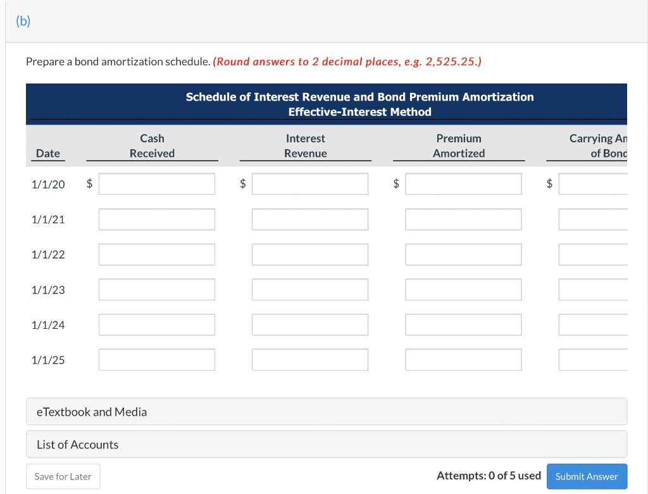648x494 pixels.
Task: Focus Carrying Amount field for 1/1/24
Action: point(593,325)
